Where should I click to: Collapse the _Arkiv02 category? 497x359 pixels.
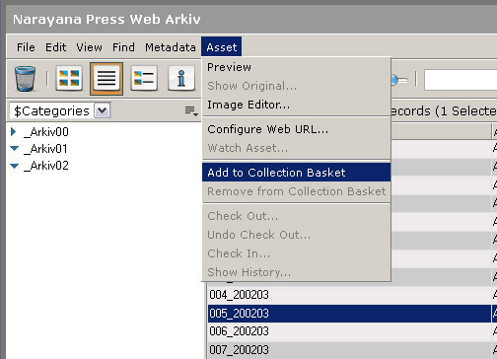tap(14, 166)
